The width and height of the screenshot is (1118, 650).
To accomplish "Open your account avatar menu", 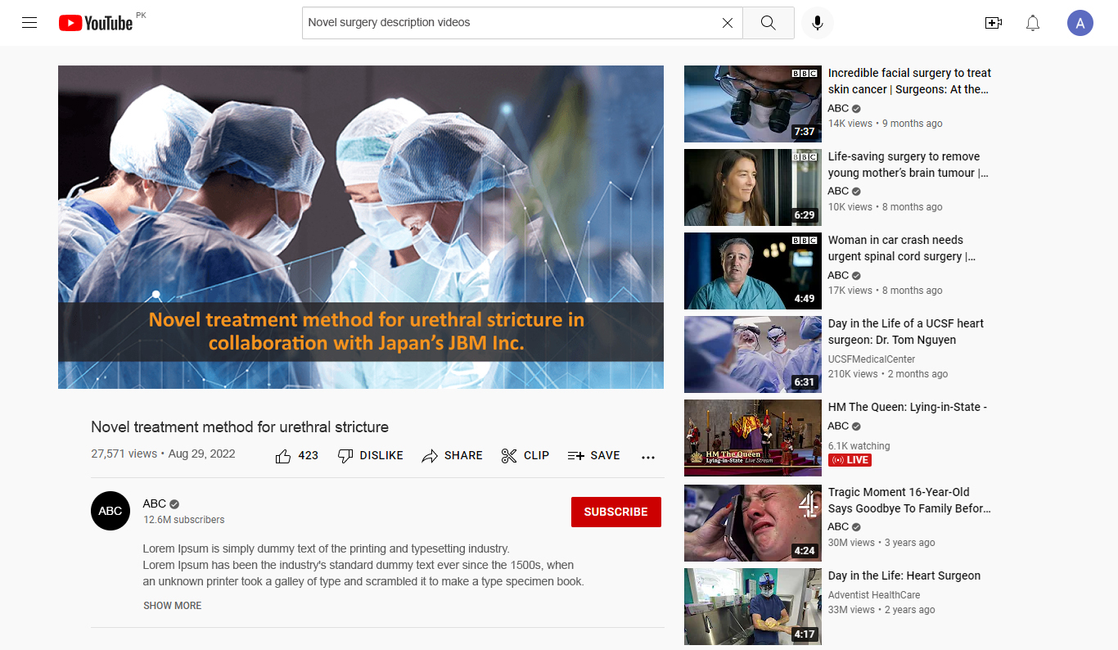I will tap(1080, 22).
